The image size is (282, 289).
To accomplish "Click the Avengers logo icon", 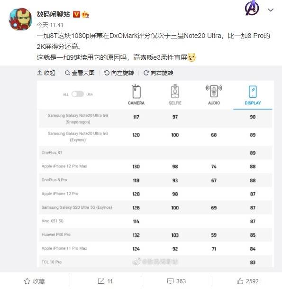I will pyautogui.click(x=252, y=8).
